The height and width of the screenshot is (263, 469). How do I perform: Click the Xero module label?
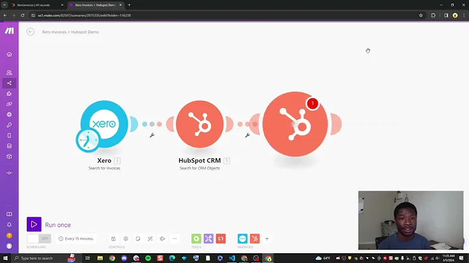[x=104, y=161]
